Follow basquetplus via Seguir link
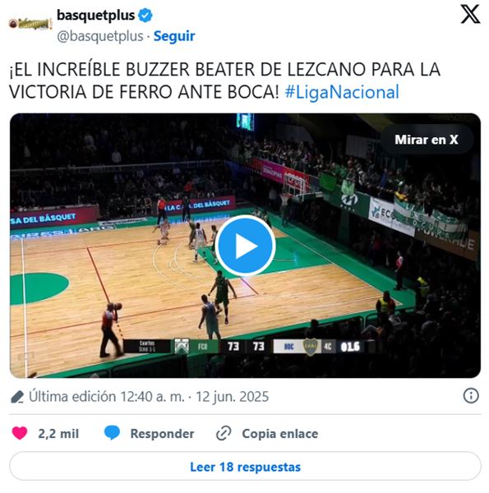This screenshot has width=489, height=493. [174, 36]
